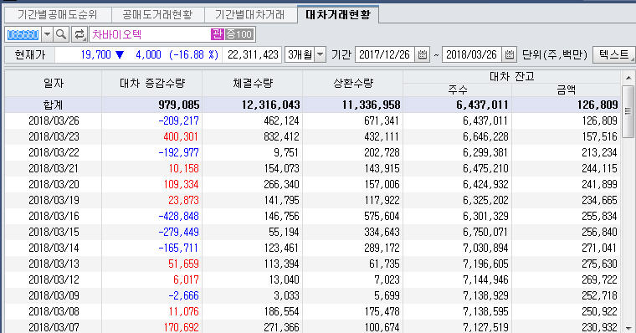Viewport: 636px width, 333px height.
Task: Open the 3개월 period dropdown
Action: (320, 54)
